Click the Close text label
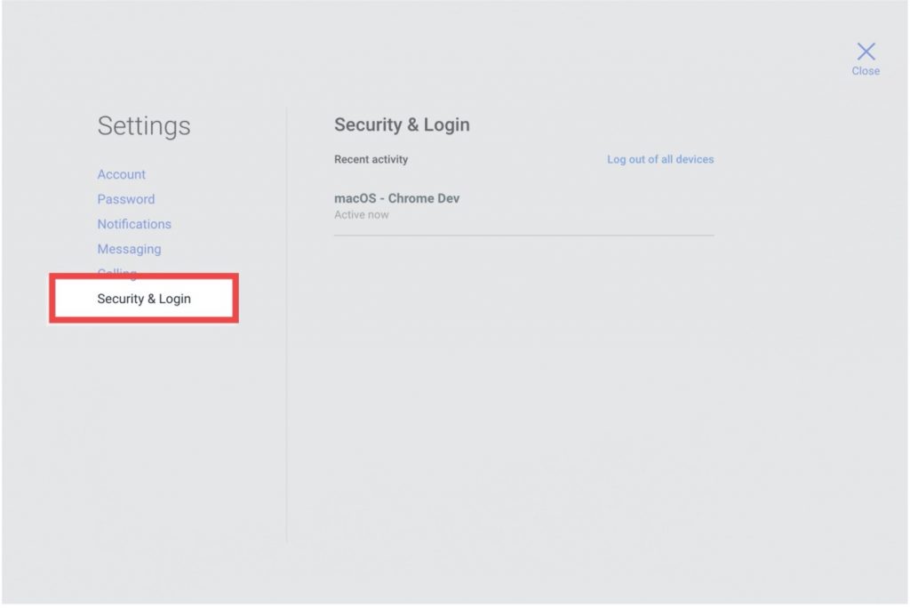This screenshot has width=910, height=608. (x=866, y=71)
